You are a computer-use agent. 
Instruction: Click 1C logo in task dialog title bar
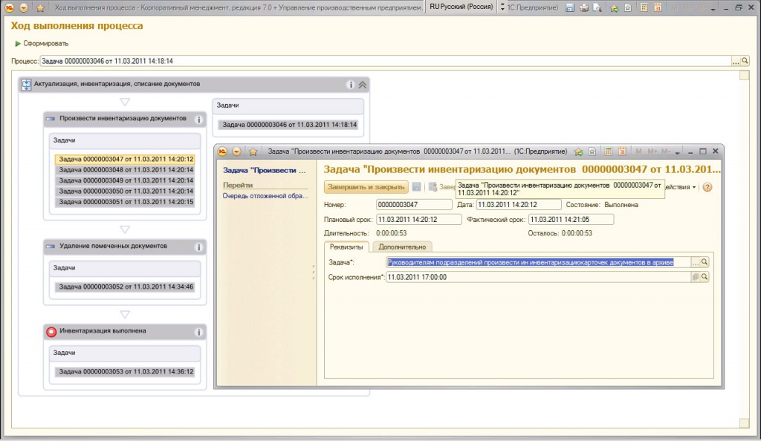tap(222, 151)
